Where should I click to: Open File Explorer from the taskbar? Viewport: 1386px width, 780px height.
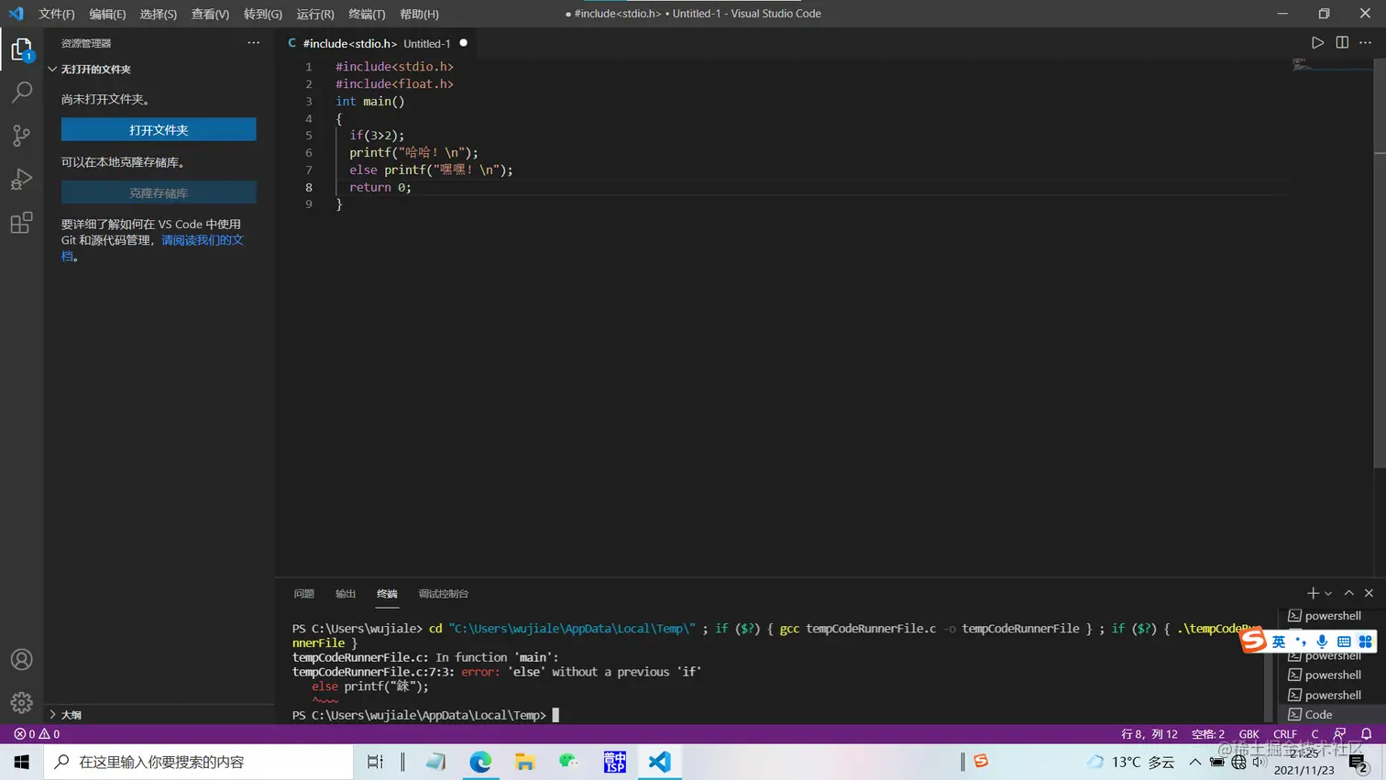pyautogui.click(x=524, y=762)
